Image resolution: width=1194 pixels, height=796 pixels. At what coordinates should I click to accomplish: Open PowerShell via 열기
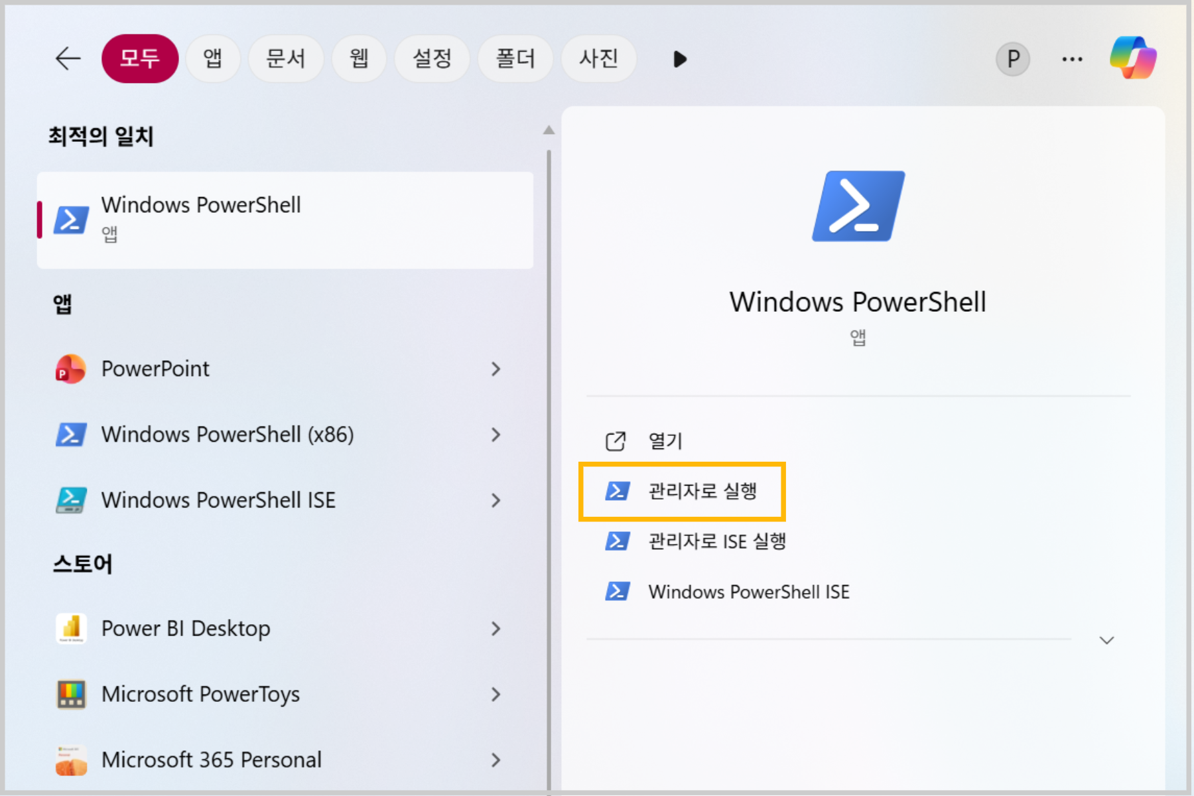click(665, 441)
